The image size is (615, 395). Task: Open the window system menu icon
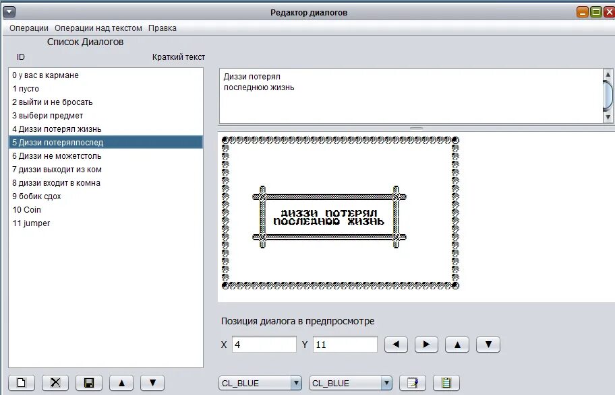point(9,12)
